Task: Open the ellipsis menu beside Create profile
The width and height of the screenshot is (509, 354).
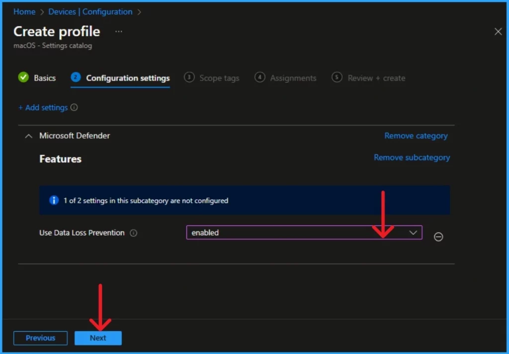Action: coord(119,31)
